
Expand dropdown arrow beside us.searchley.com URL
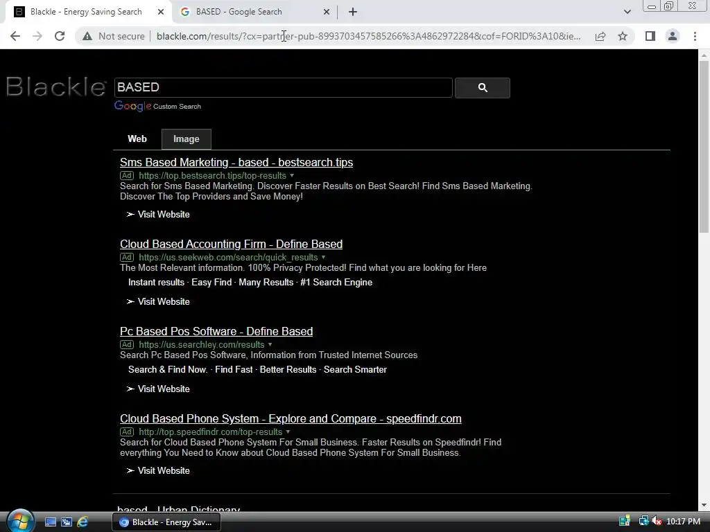pos(270,345)
